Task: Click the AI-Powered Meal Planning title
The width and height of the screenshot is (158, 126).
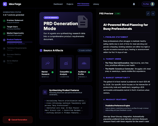Action: [126, 27]
